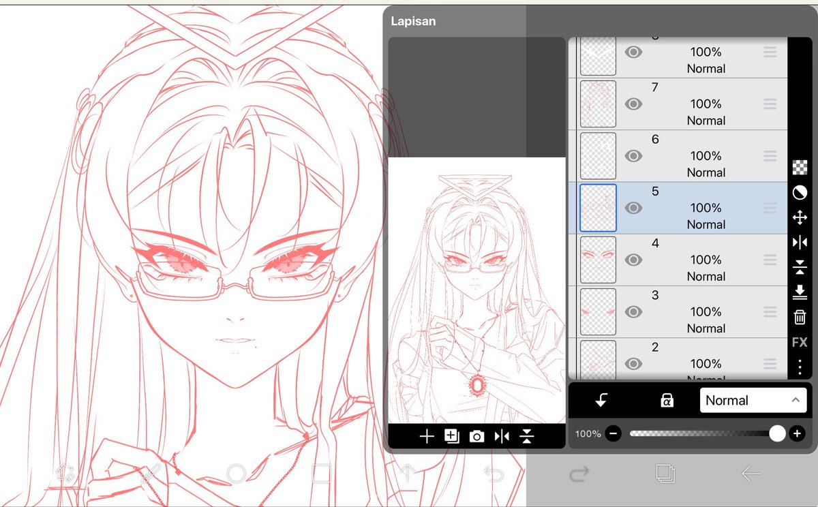Open the selection layer checkerboard icon

click(800, 167)
